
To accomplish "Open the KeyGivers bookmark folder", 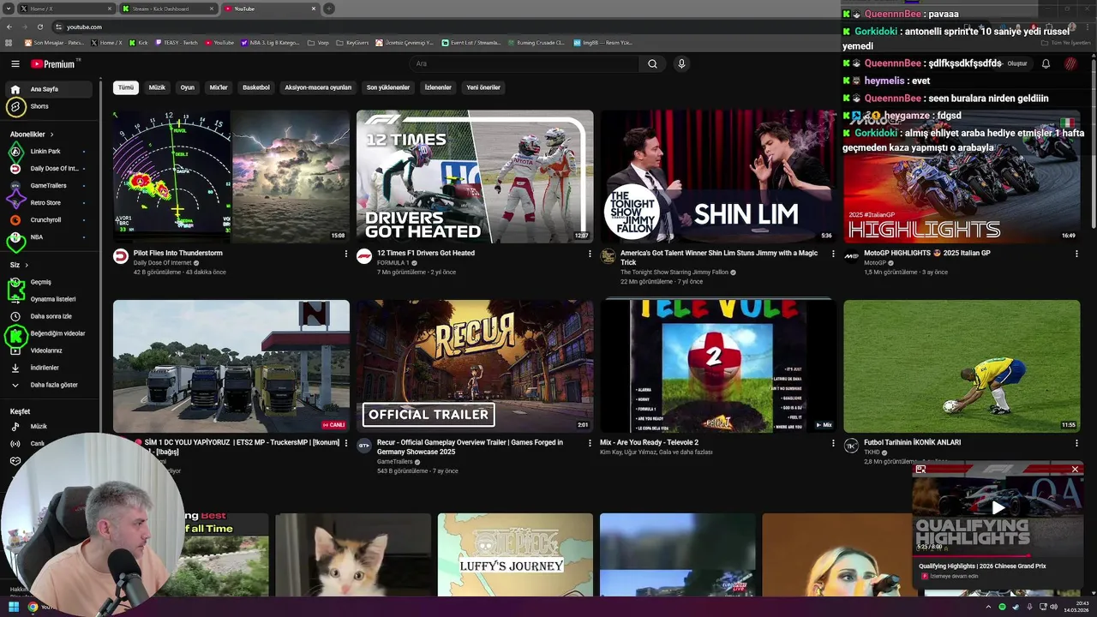I will tap(352, 42).
